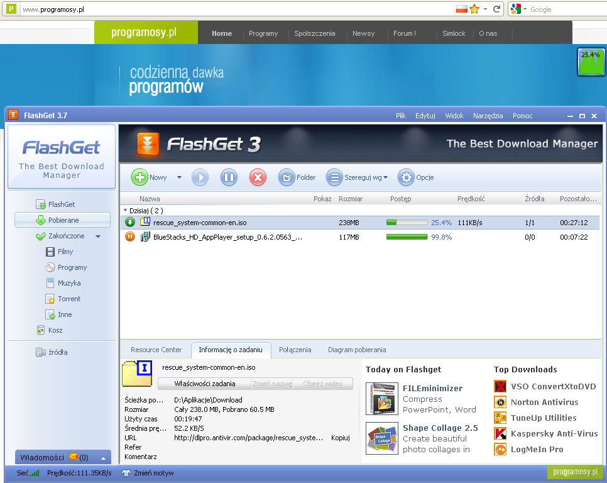This screenshot has width=607, height=483.
Task: Open the źródła sources item
Action: (x=52, y=352)
